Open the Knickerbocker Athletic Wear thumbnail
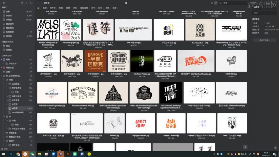Viewport: 279px width, 157px height. coord(83,93)
